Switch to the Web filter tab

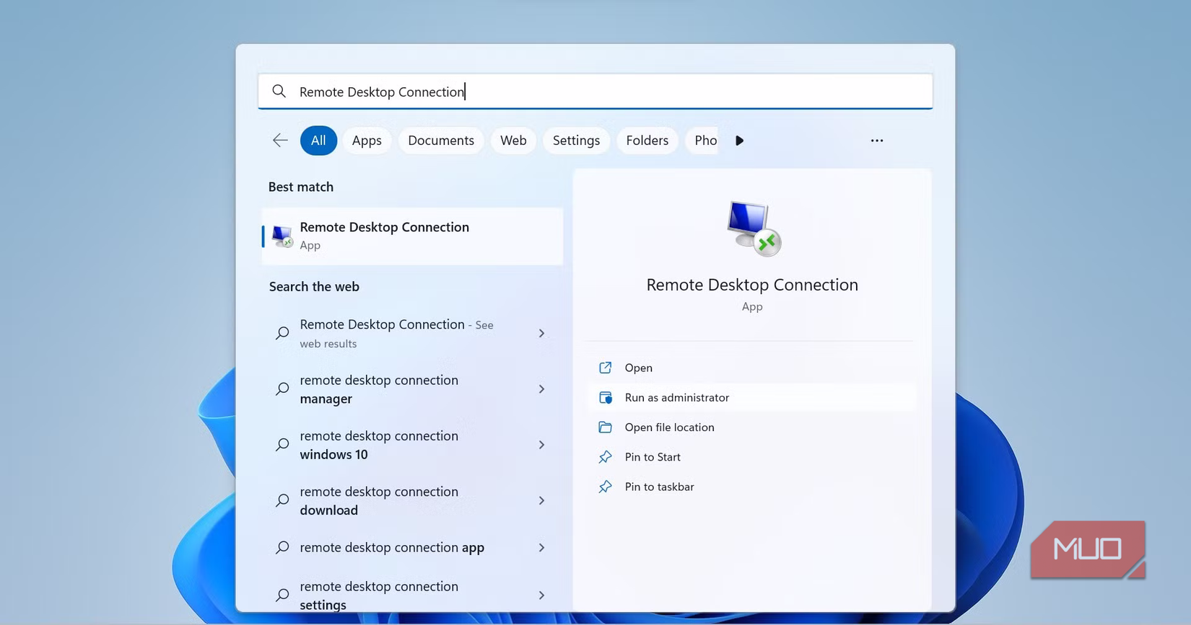click(x=513, y=141)
